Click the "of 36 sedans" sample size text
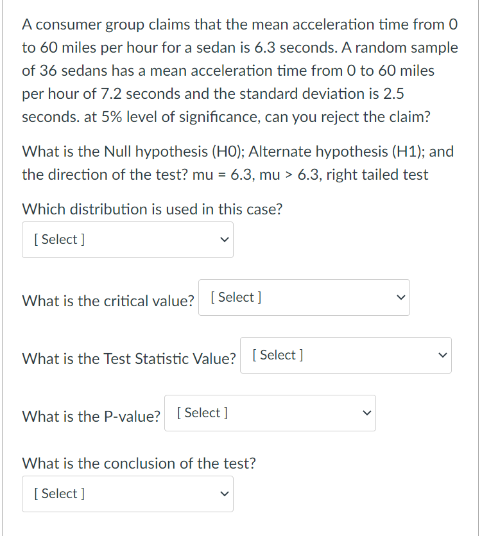Image resolution: width=482 pixels, height=536 pixels. pyautogui.click(x=63, y=71)
